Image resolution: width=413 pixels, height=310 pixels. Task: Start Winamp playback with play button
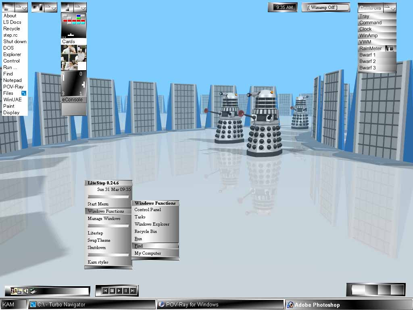click(x=119, y=291)
